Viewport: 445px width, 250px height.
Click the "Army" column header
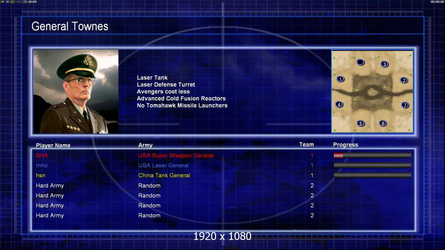pyautogui.click(x=145, y=145)
